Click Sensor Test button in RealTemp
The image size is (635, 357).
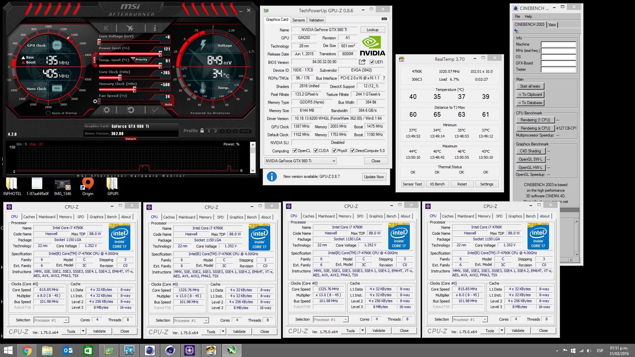coord(412,184)
